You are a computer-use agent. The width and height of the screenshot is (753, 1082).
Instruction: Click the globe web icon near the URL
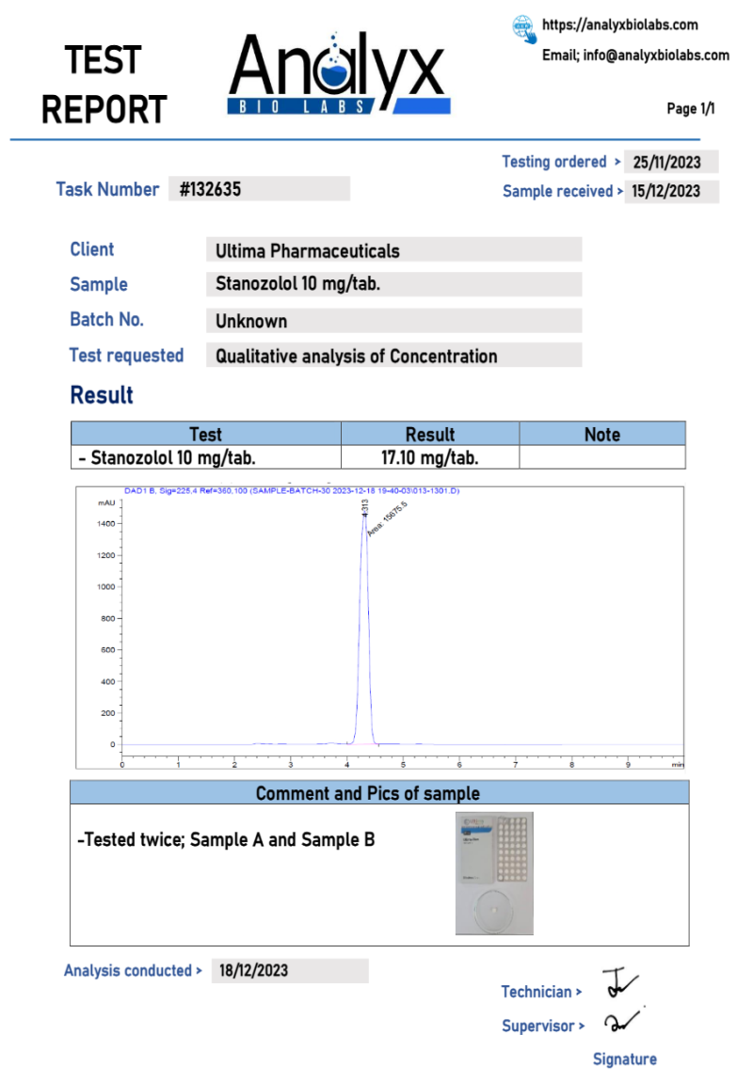(x=524, y=27)
